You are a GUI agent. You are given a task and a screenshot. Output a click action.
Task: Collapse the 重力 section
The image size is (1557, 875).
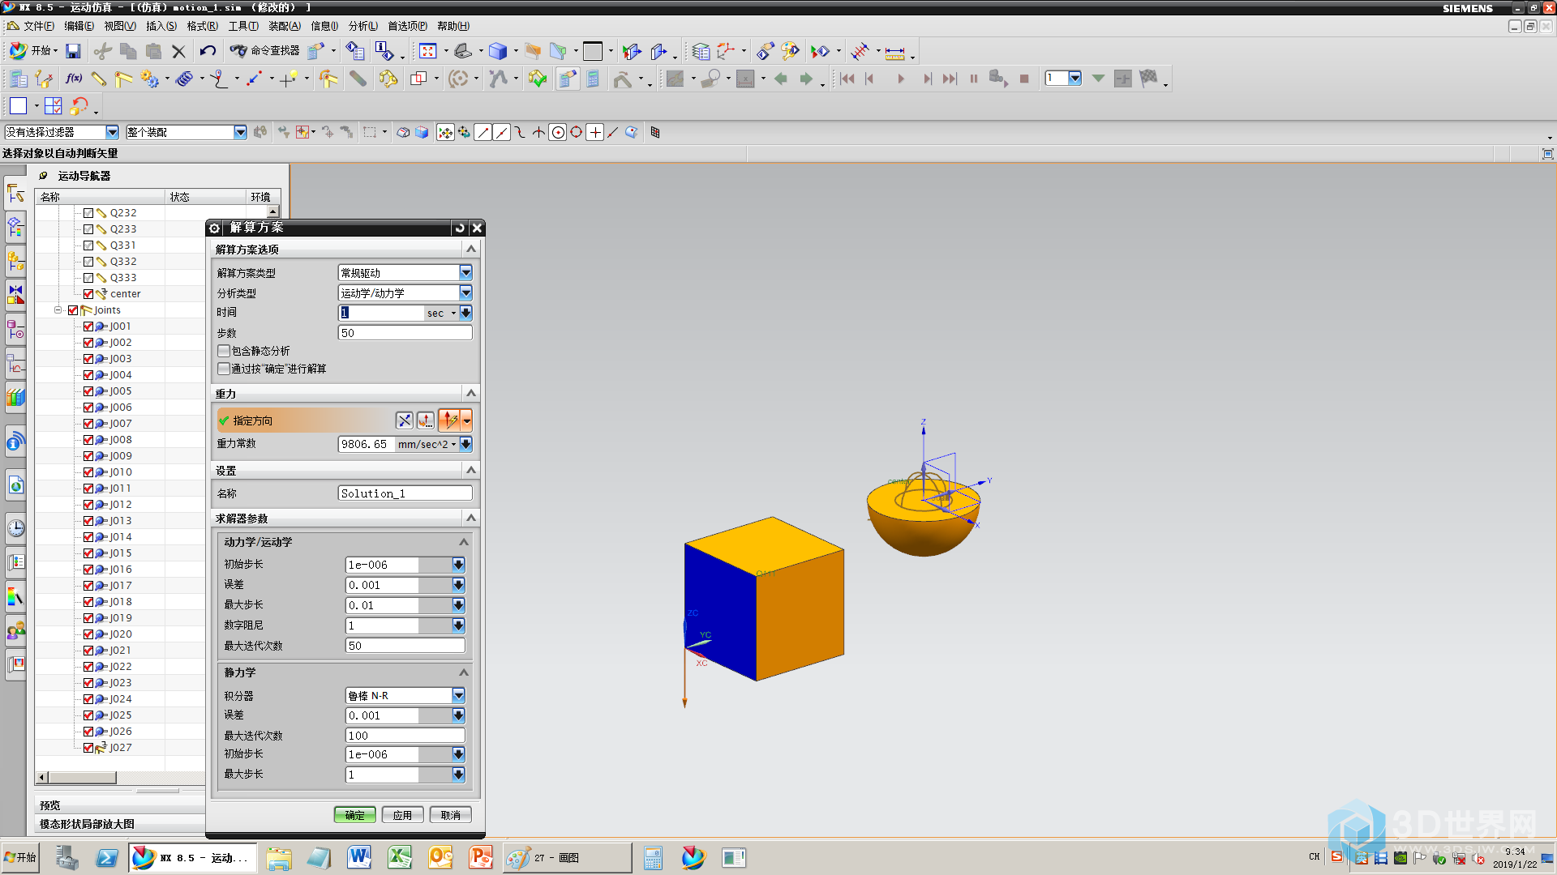point(470,393)
